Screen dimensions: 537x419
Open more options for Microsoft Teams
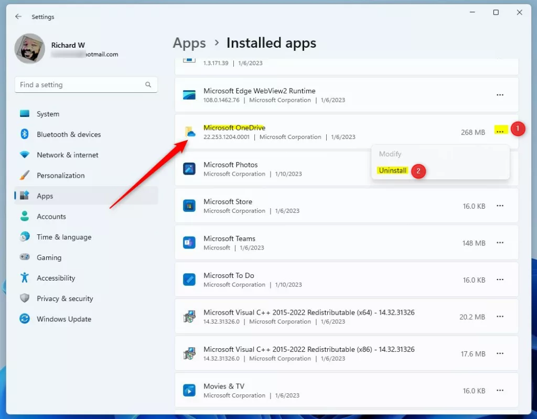(500, 243)
